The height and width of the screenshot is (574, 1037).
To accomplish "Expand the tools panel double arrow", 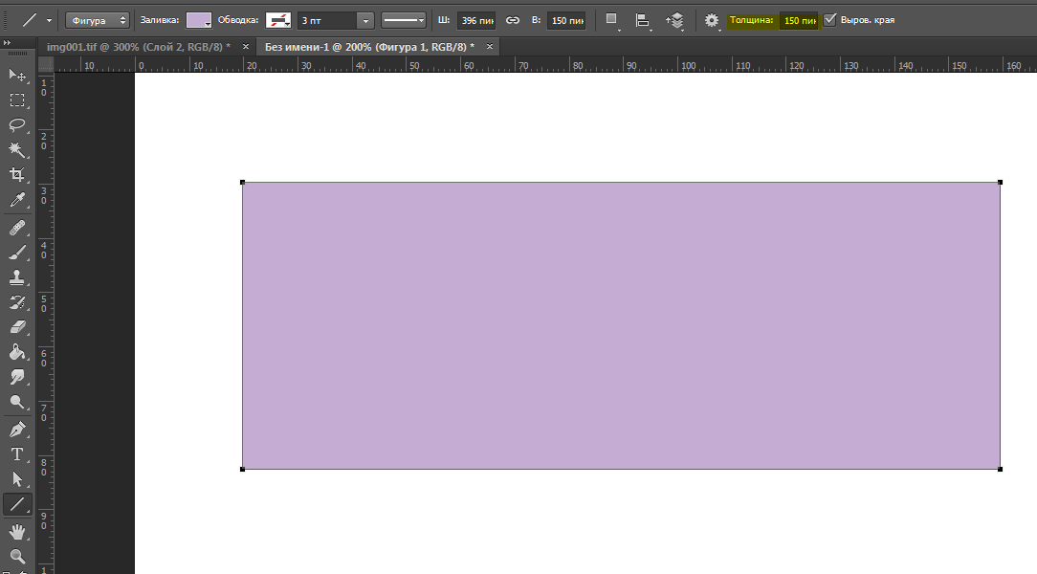I will 8,43.
